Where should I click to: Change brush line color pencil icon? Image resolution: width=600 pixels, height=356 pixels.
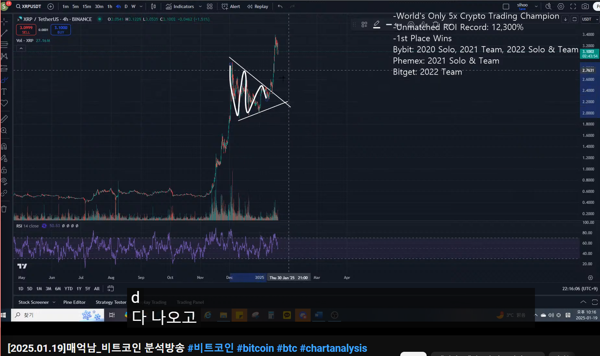point(377,24)
